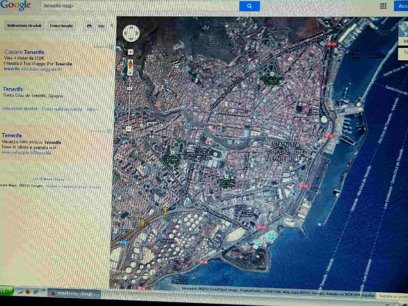
Task: Click Cerca nelle vicinanze link
Action: click(62, 109)
